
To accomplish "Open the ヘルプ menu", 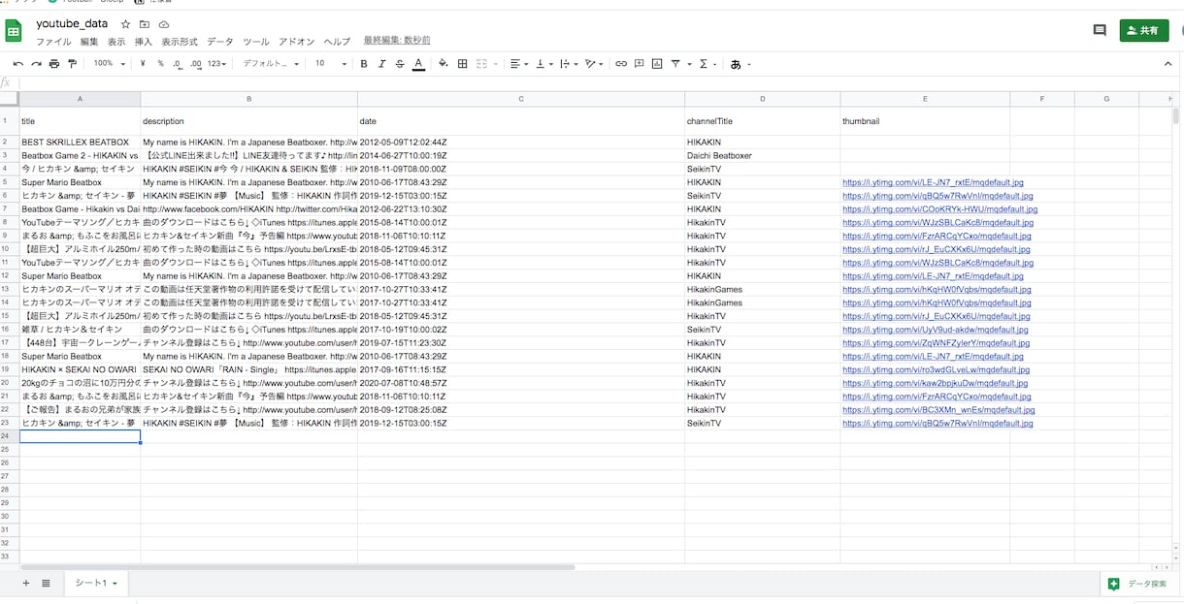I will click(x=337, y=42).
